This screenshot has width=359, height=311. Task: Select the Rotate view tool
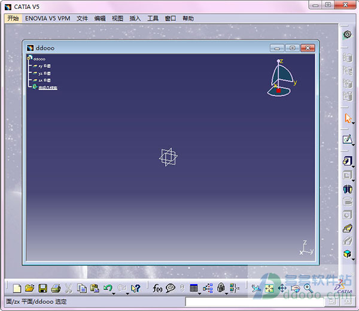tap(295, 288)
